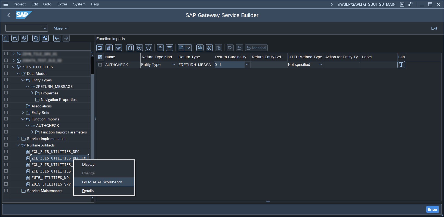Expand the Properties folder
This screenshot has width=444, height=217.
pyautogui.click(x=32, y=93)
